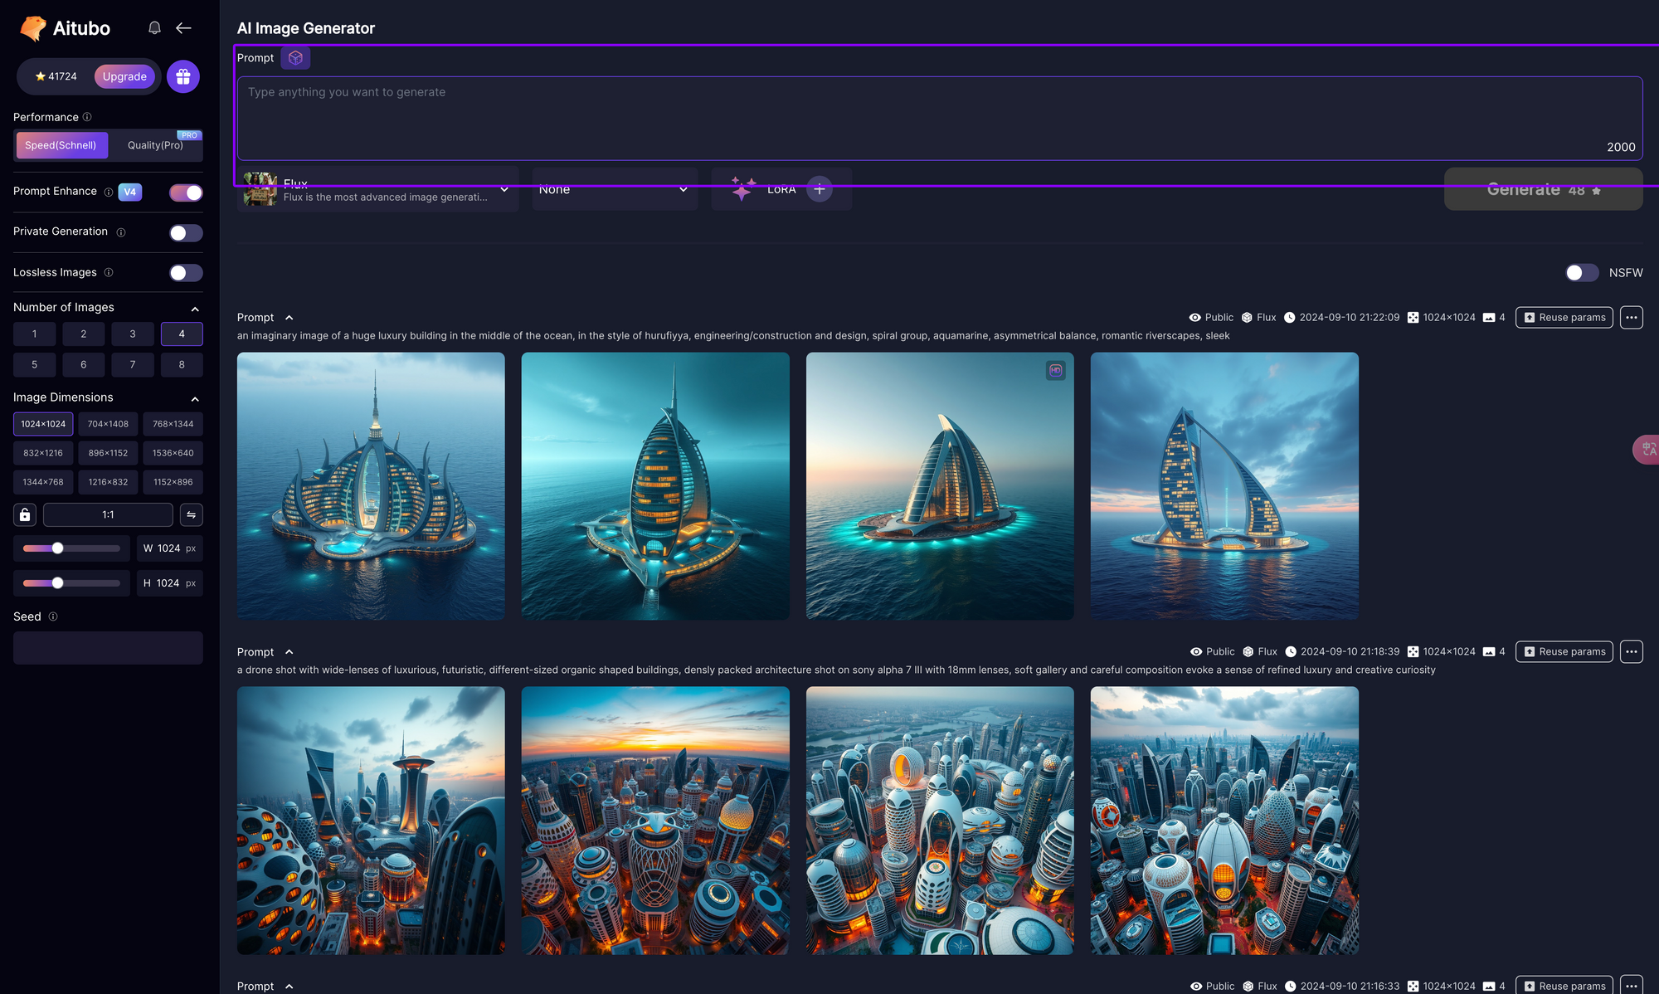Click the LoRA button
Screen dimensions: 1659x994
pyautogui.click(x=781, y=189)
